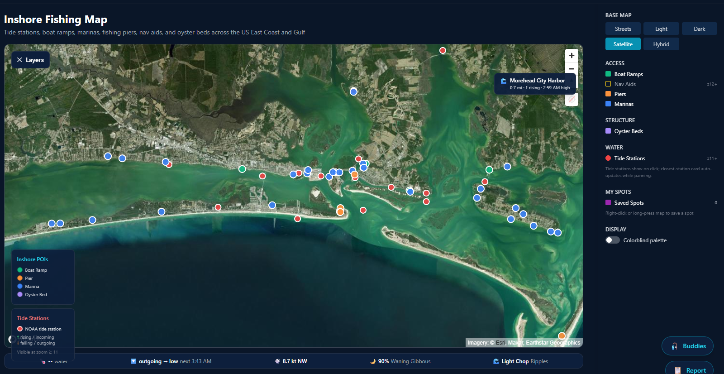Switch base map to Streets
Viewport: 724px width, 374px height.
(x=623, y=29)
